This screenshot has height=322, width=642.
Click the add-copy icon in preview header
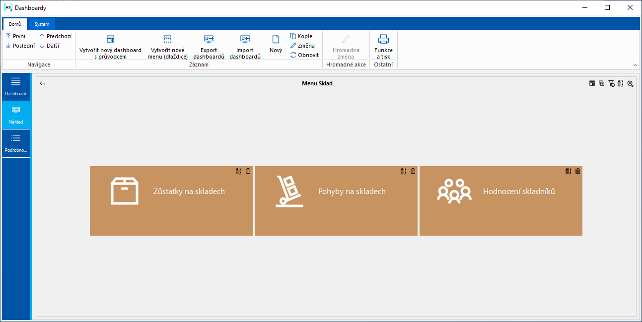(601, 83)
